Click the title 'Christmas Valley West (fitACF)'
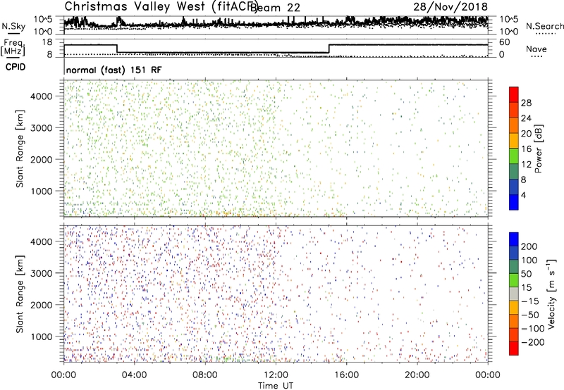The height and width of the screenshot is (390, 564). pyautogui.click(x=161, y=6)
